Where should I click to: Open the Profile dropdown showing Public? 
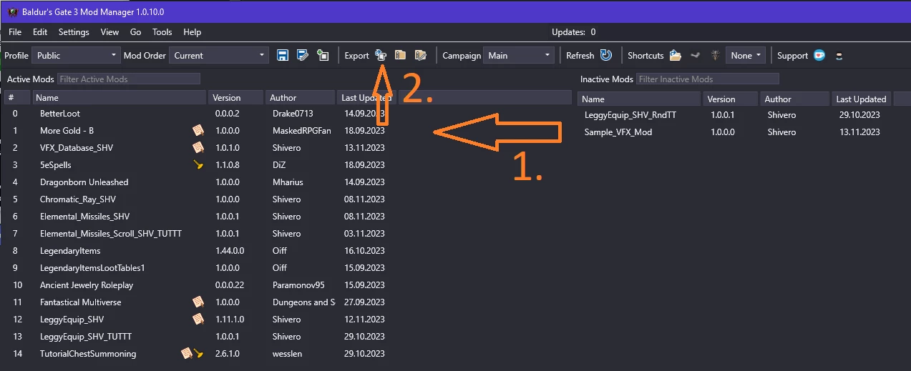[x=77, y=55]
